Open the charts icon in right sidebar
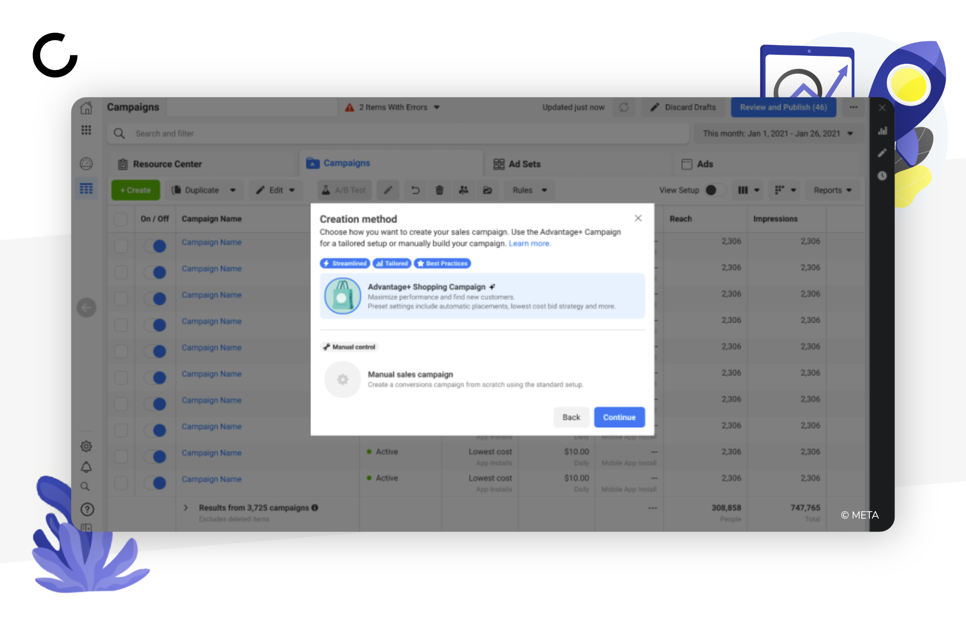This screenshot has width=966, height=629. [x=882, y=131]
